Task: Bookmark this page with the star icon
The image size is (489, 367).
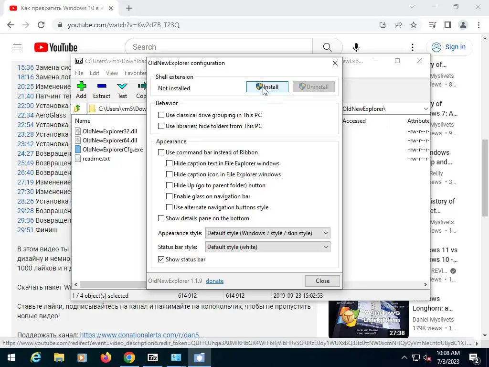Action: click(414, 25)
